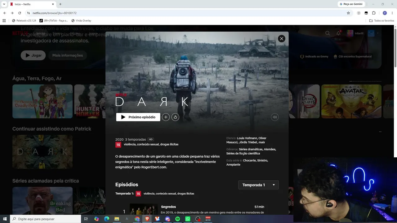Viewport: 397px width, 223px height.
Task: Open the browser extensions puzzle icon
Action: (x=374, y=13)
